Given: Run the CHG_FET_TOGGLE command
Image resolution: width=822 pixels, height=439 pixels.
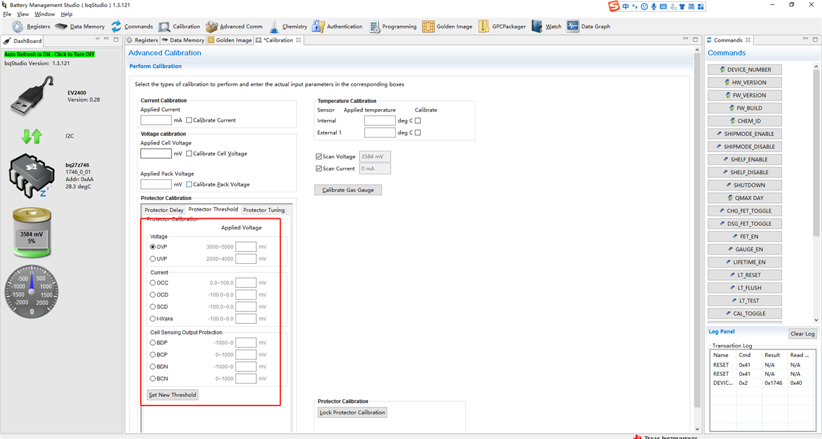Looking at the screenshot, I should point(744,211).
